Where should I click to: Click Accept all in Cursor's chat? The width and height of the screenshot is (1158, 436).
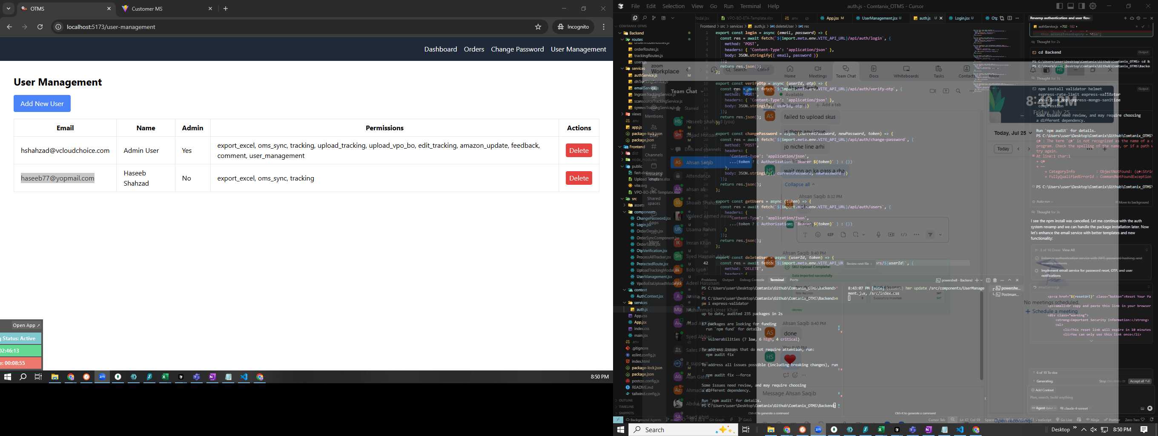click(x=1139, y=381)
